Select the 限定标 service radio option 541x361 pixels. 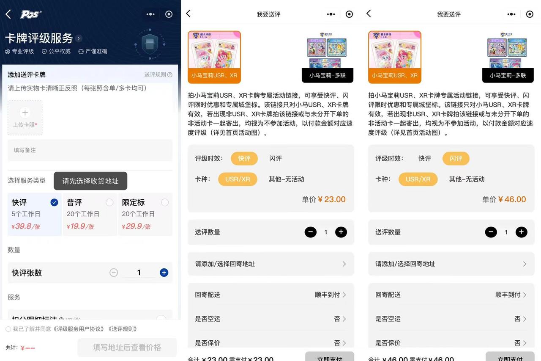point(164,203)
